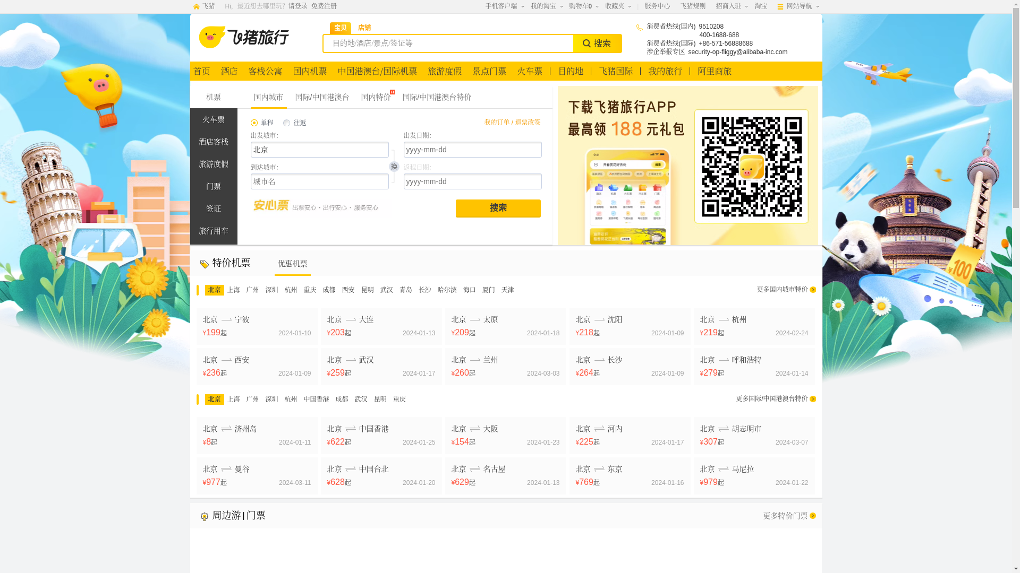The width and height of the screenshot is (1020, 573).
Task: Click the 优惠机票 tab
Action: click(x=292, y=264)
